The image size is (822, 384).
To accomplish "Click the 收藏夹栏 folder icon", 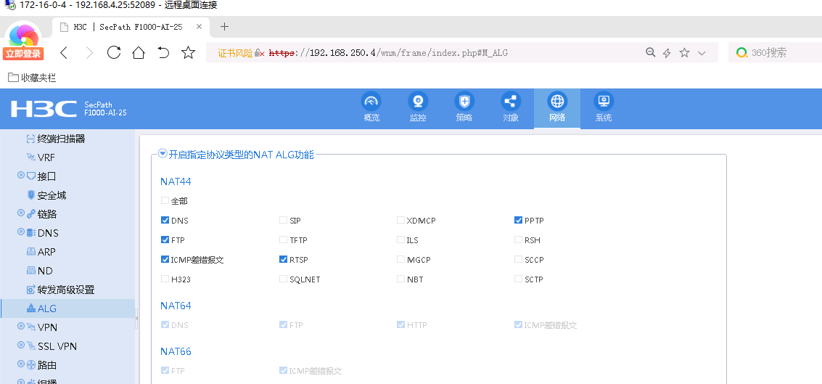I will 13,78.
